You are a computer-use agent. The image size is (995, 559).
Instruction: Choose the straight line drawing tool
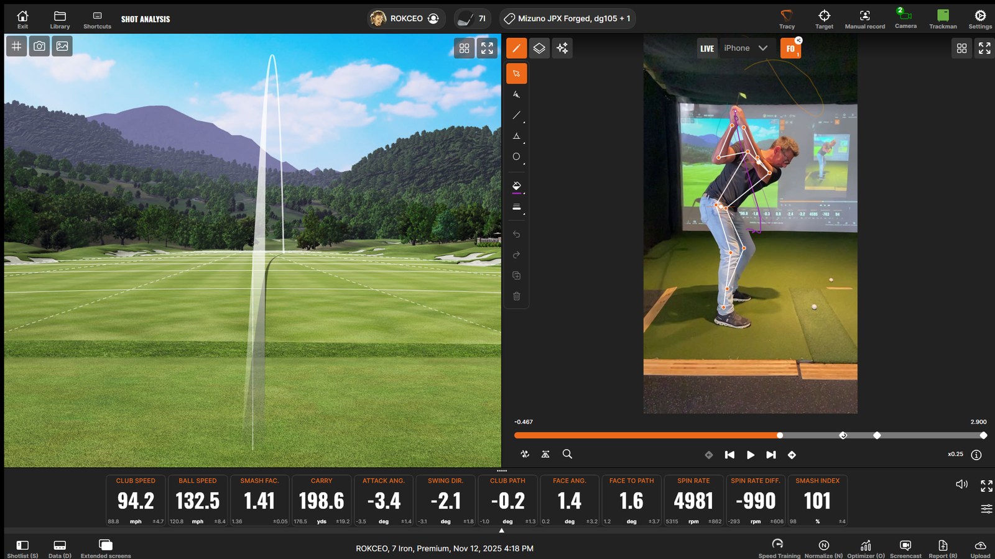click(x=517, y=116)
